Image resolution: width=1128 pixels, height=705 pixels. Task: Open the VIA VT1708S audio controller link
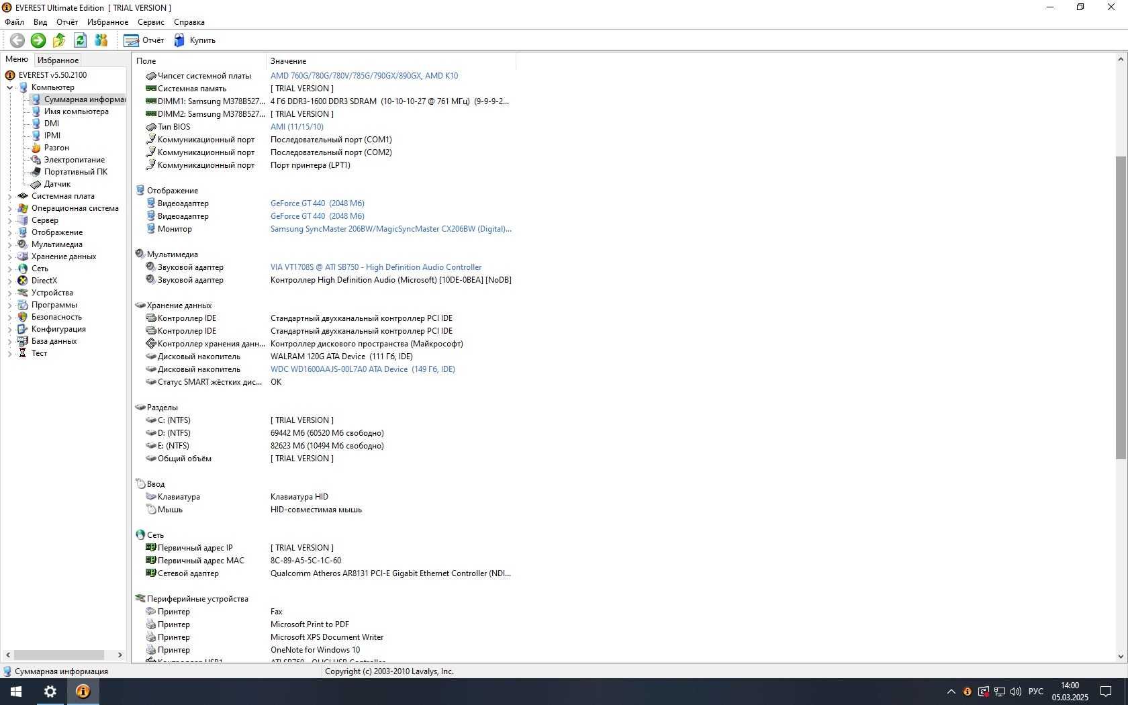[x=376, y=267]
